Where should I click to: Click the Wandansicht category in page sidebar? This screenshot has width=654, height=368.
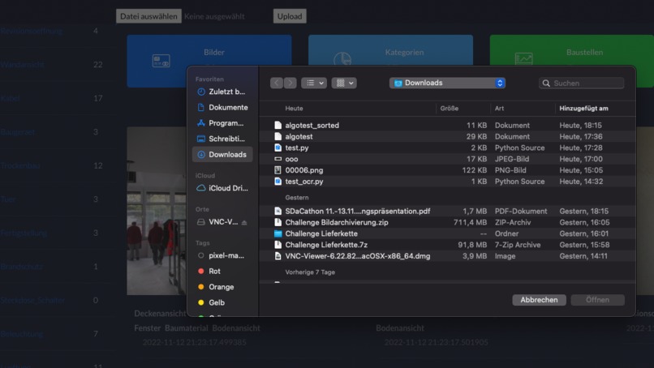click(x=22, y=65)
